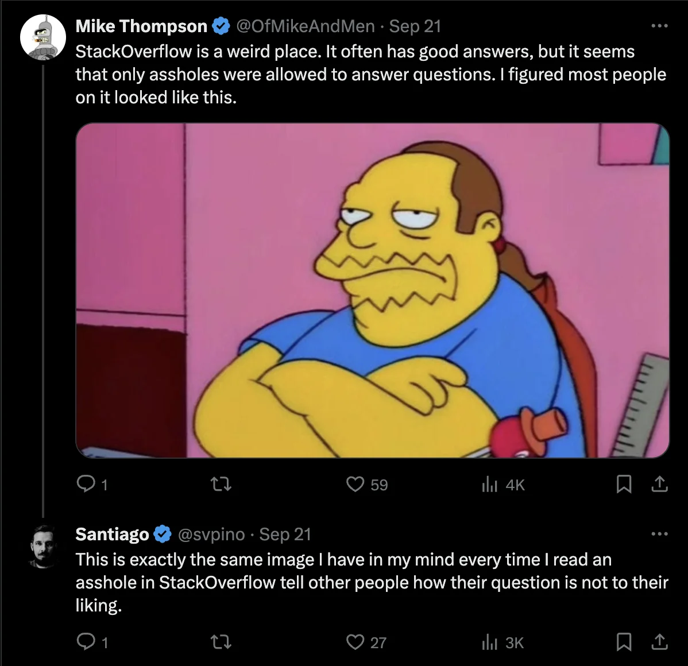Like Santiago's reply with 27 likes

pyautogui.click(x=355, y=642)
